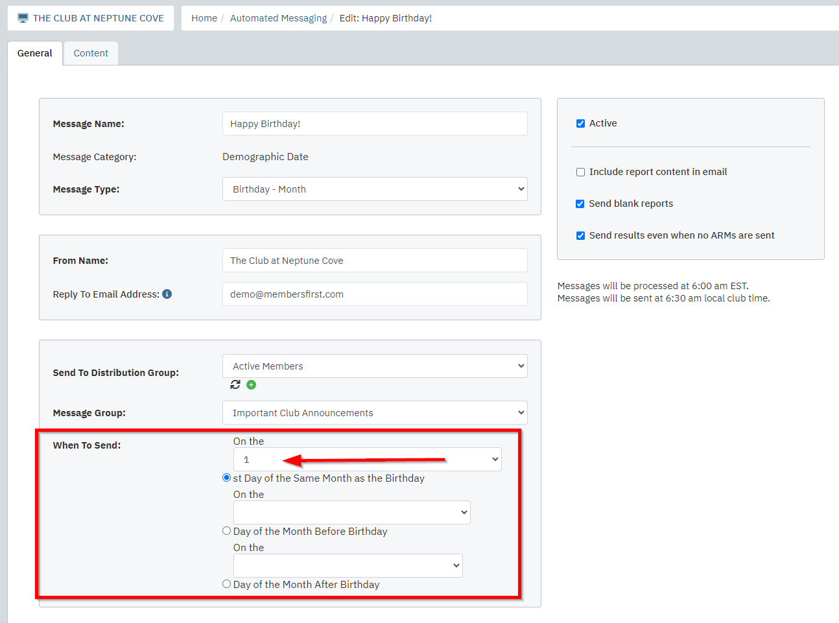Click the From Name input field

click(375, 261)
